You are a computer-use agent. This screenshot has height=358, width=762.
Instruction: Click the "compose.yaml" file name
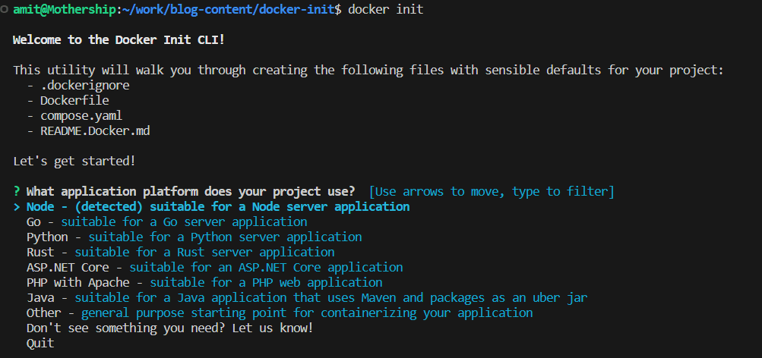[x=81, y=116]
